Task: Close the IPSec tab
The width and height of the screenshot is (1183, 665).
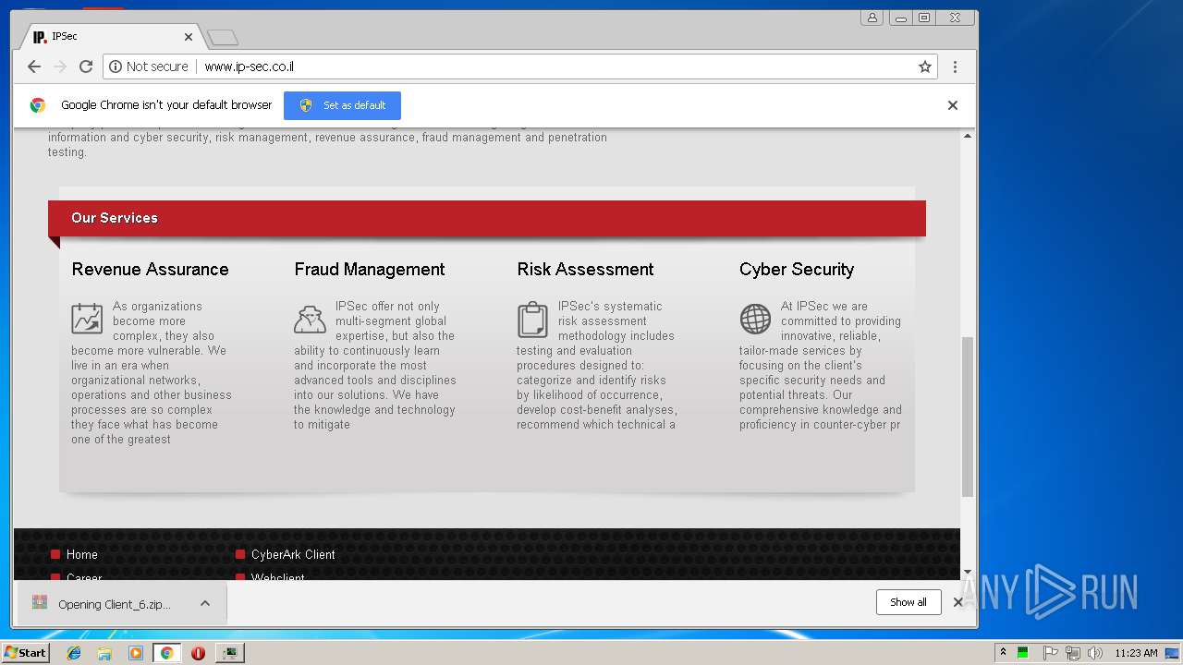Action: tap(189, 37)
